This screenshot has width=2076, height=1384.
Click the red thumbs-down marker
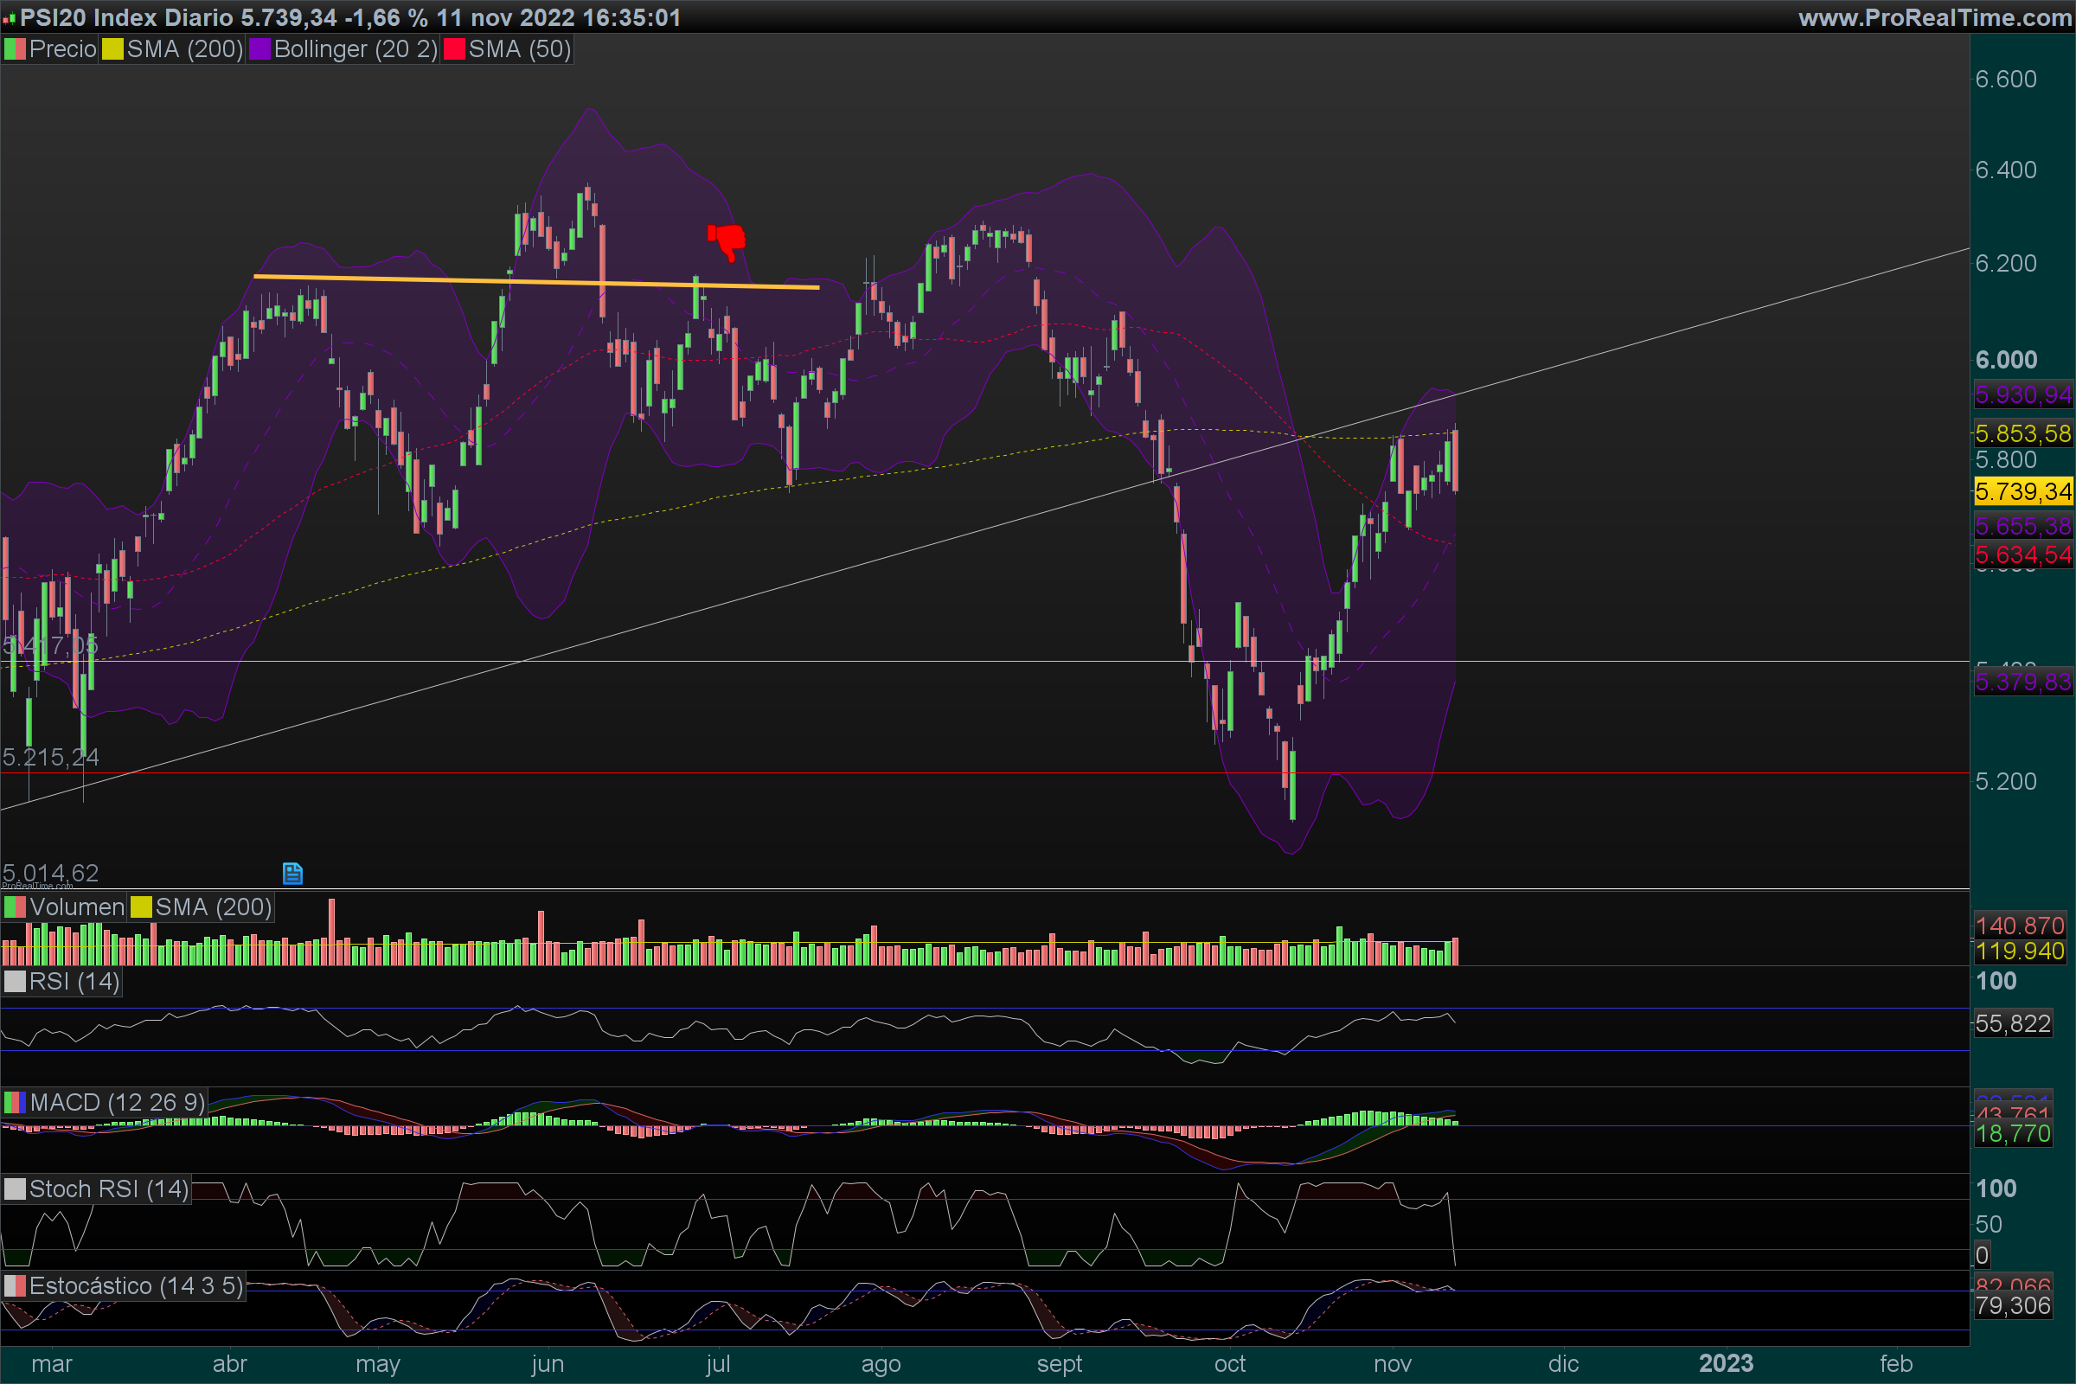[727, 240]
